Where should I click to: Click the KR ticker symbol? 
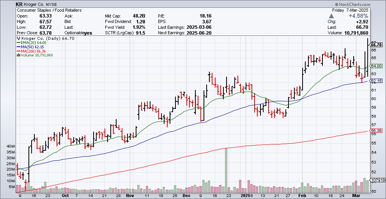(18, 4)
